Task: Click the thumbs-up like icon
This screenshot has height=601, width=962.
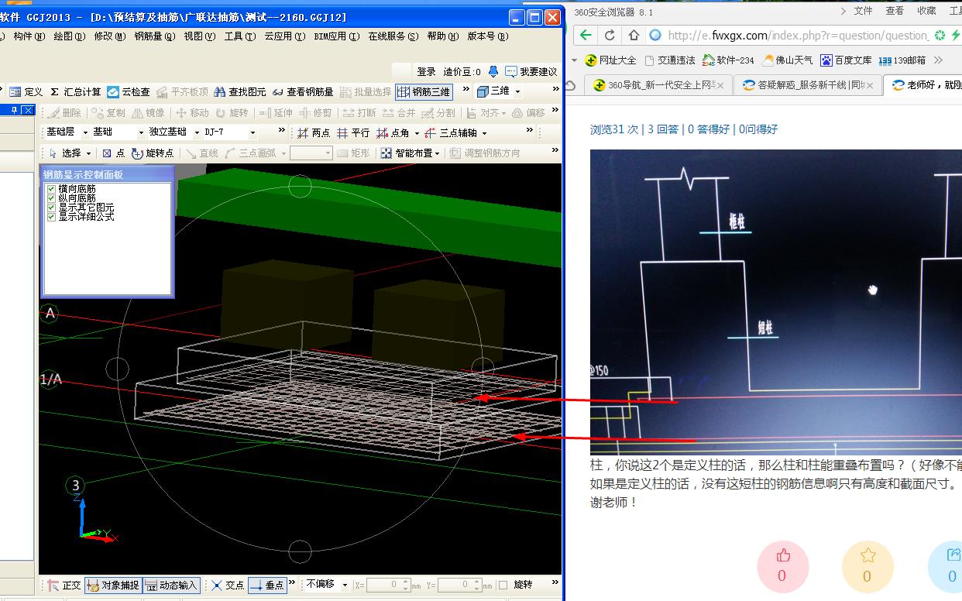Action: pos(783,556)
